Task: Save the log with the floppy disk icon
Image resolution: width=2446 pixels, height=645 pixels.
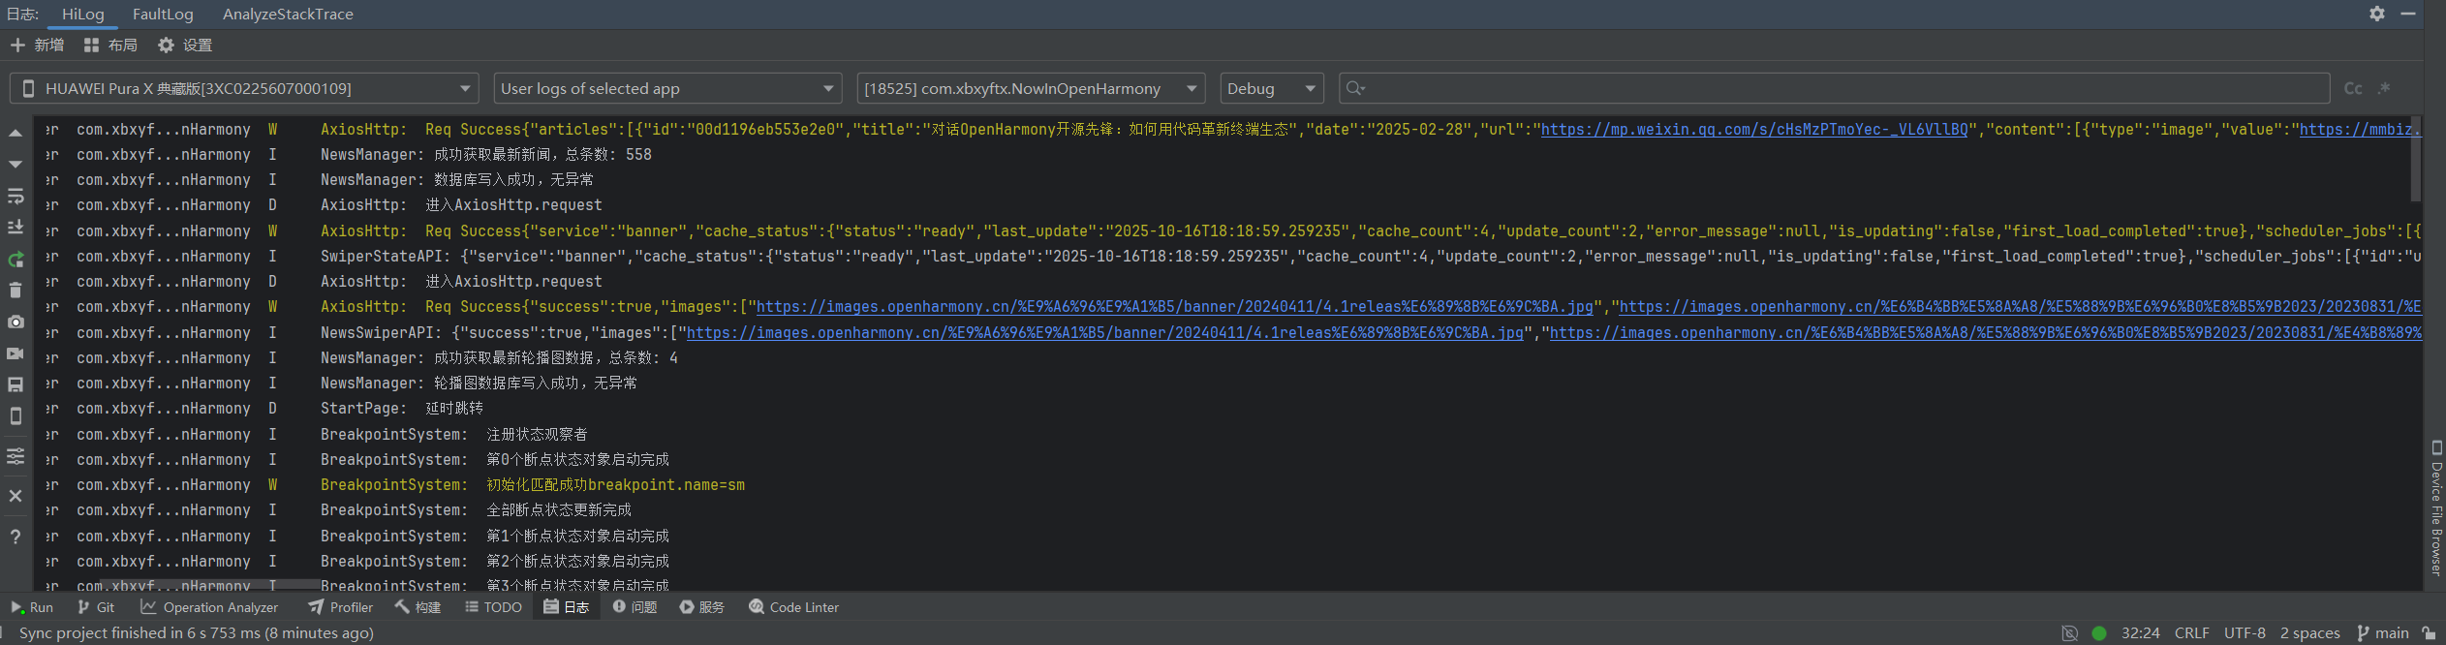Action: coord(15,384)
